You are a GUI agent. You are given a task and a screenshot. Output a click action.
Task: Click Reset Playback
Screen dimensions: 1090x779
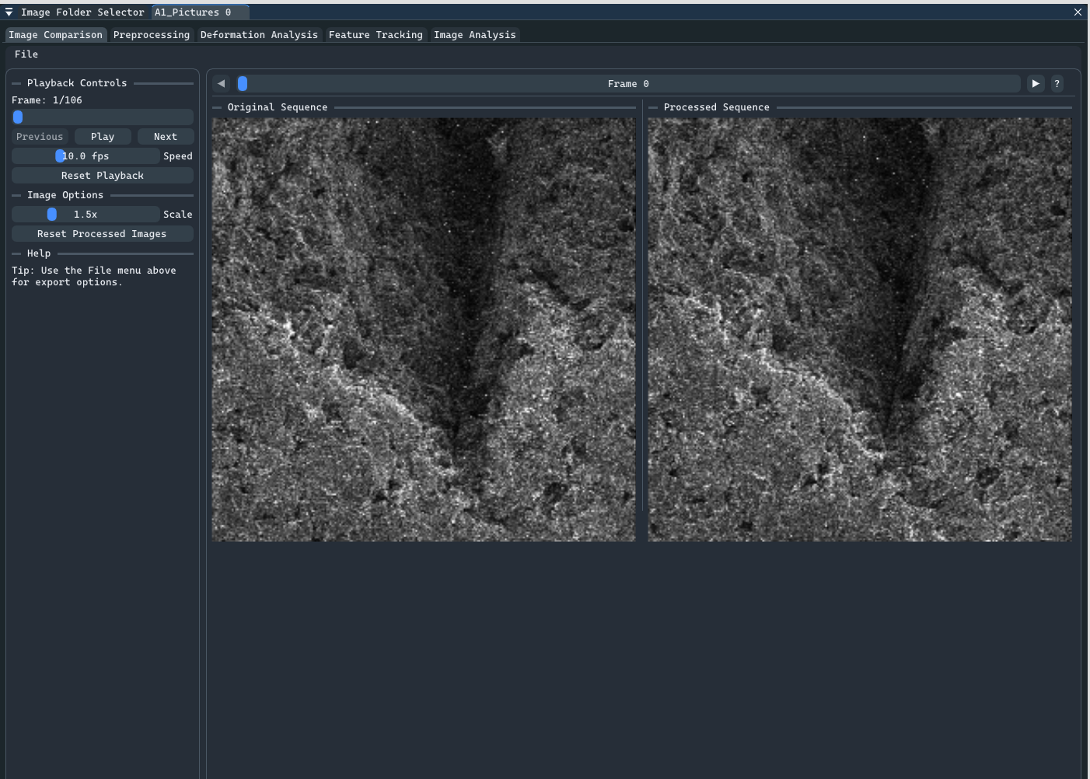coord(102,175)
